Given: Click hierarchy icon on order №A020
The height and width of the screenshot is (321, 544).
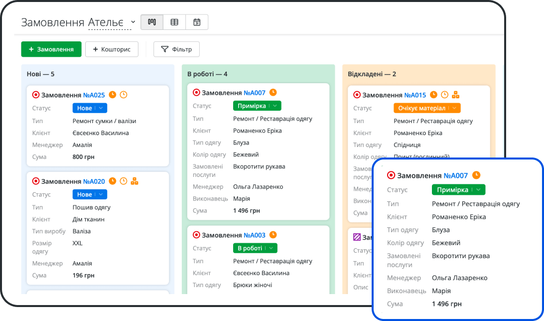Looking at the screenshot, I should click(135, 181).
